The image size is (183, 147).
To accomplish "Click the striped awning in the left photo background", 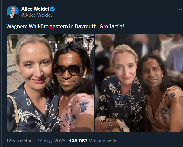I will point(89,37).
